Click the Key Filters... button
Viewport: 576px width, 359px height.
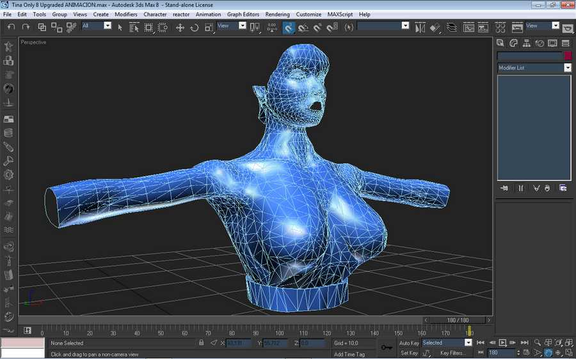[x=452, y=353]
